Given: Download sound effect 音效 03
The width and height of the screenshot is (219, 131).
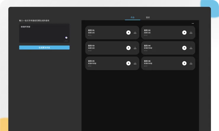Looking at the screenshot, I should (x=135, y=48).
